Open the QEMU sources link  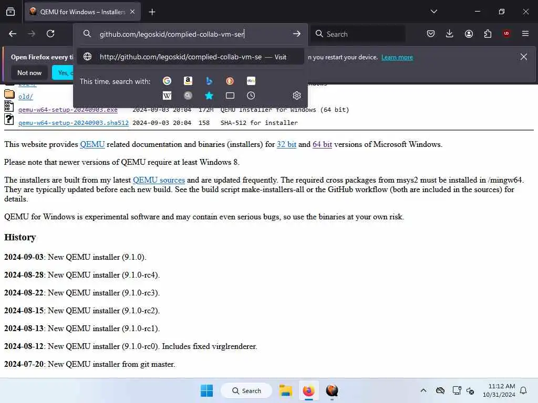(159, 180)
